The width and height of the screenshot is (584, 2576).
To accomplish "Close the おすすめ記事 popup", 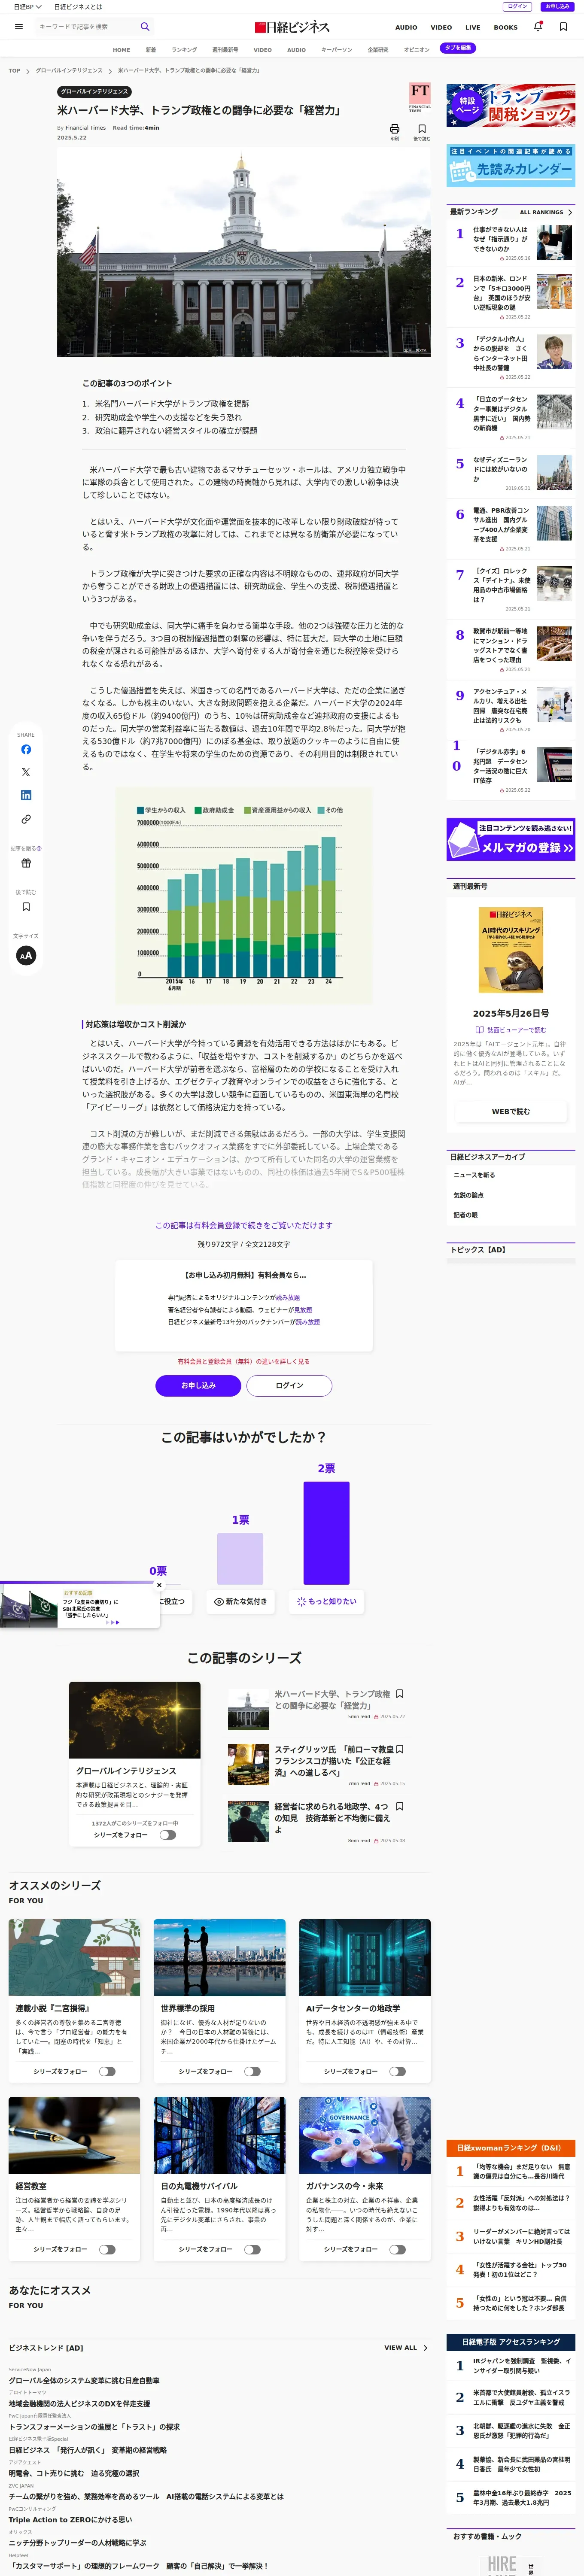I will pyautogui.click(x=159, y=1585).
